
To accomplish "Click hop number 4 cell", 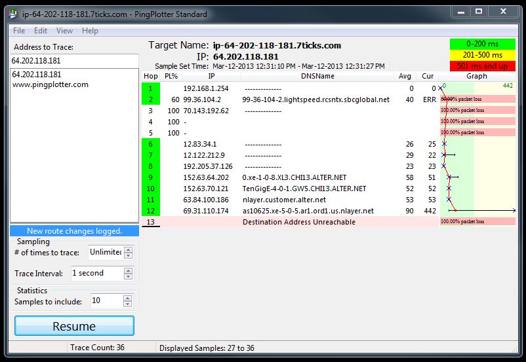I will coord(151,122).
